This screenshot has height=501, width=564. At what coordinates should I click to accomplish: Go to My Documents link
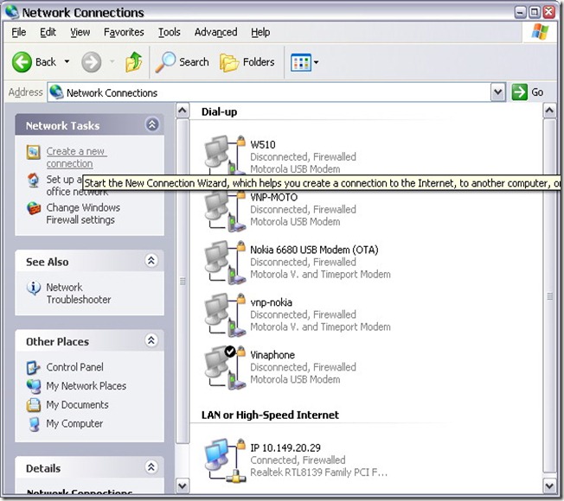(77, 405)
